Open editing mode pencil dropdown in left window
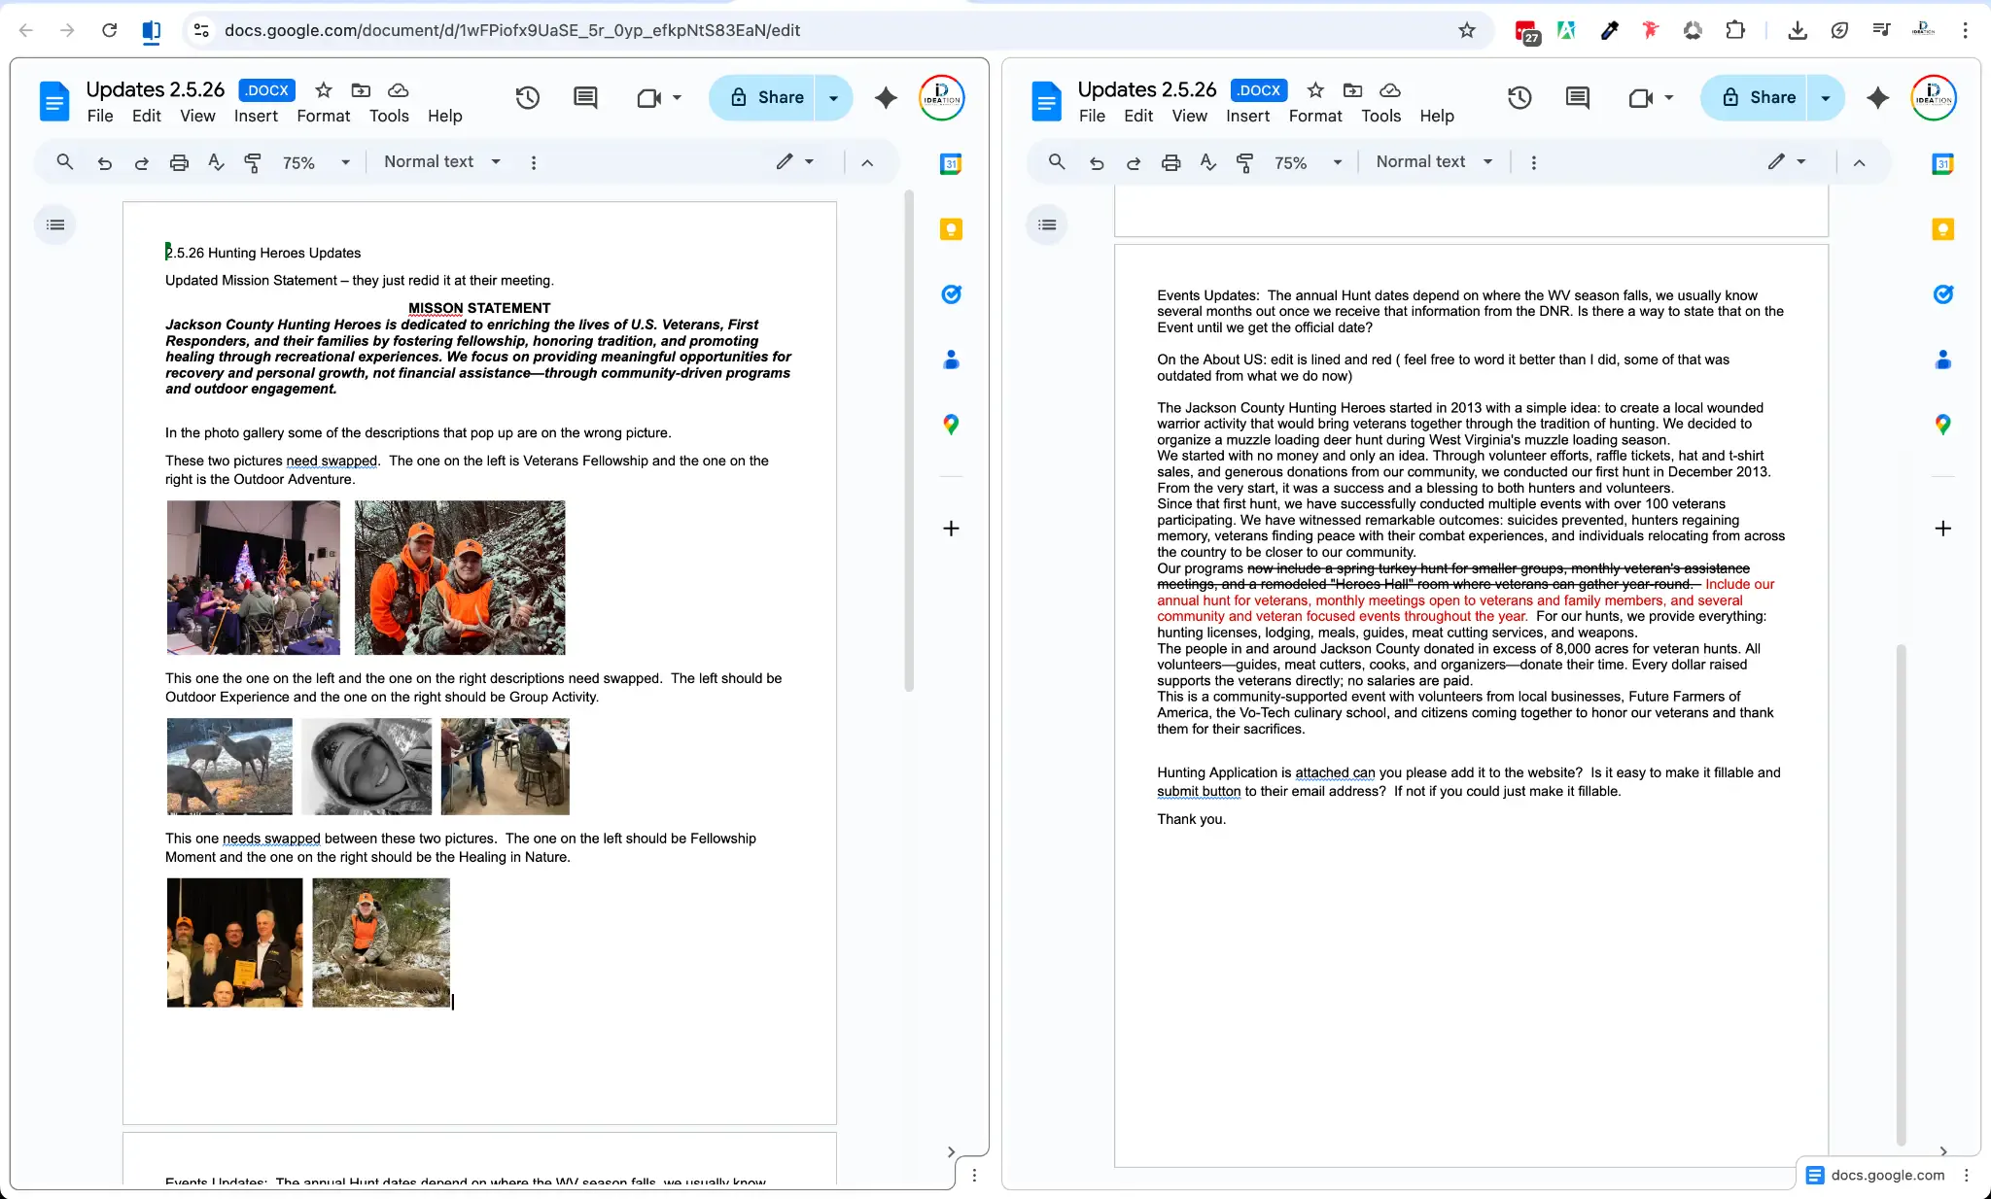Viewport: 1991px width, 1199px height. point(794,161)
